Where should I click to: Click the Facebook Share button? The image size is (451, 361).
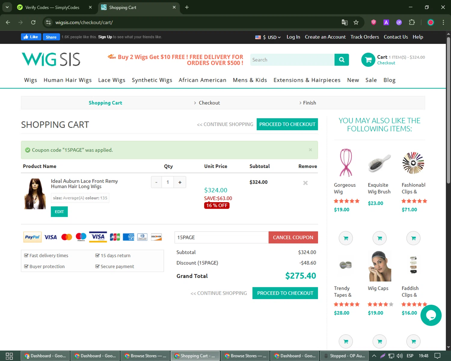coord(51,37)
